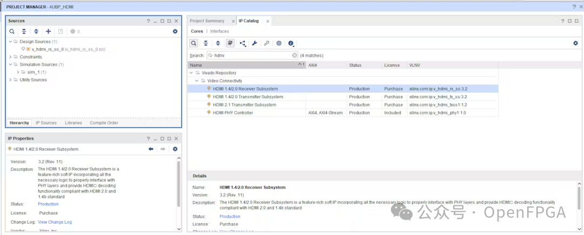Open IP Catalog settings gear icon

(575, 43)
